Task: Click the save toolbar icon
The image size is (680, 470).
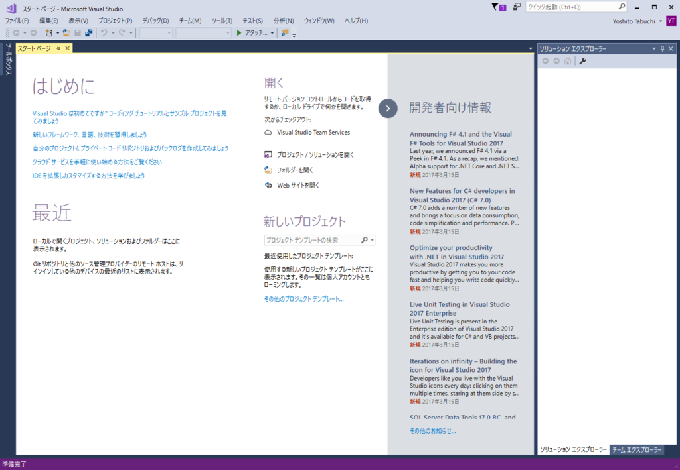Action: click(x=78, y=33)
